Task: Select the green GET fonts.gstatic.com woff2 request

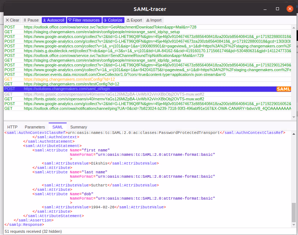Action: 147,99
